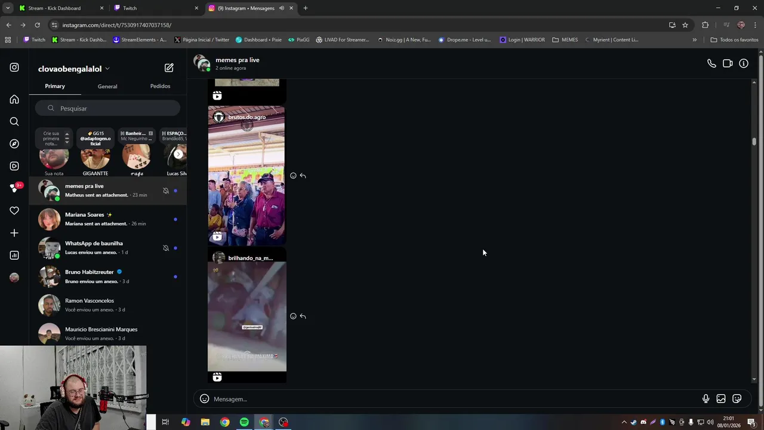Bookmark this page with star icon

click(x=685, y=25)
